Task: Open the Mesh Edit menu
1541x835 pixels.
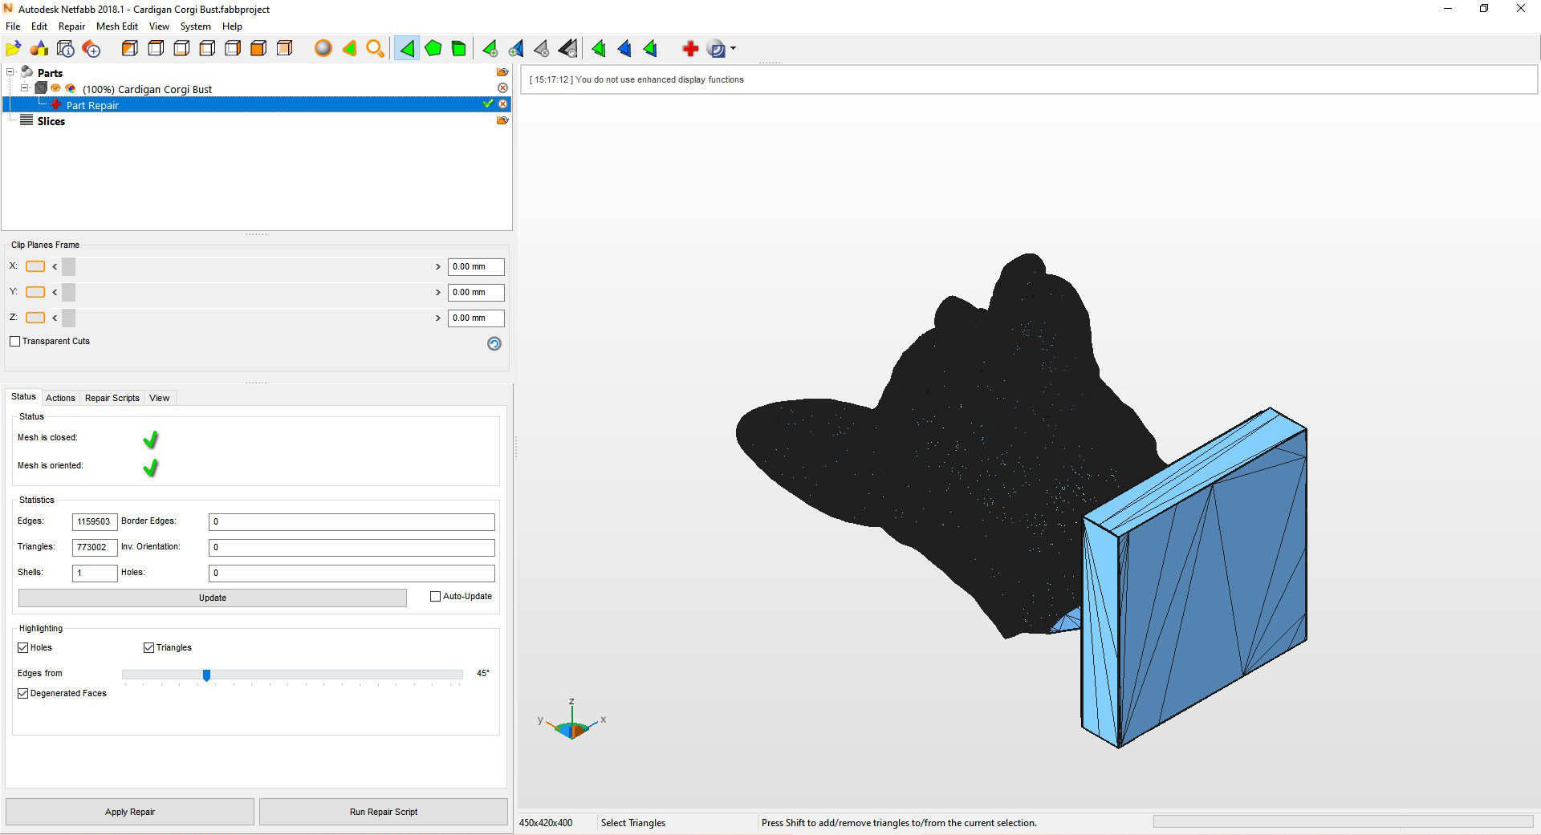Action: click(x=117, y=26)
